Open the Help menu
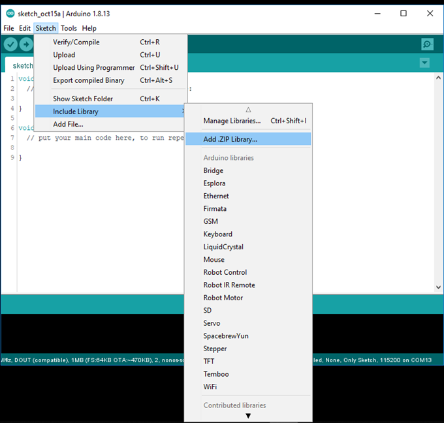 [89, 28]
